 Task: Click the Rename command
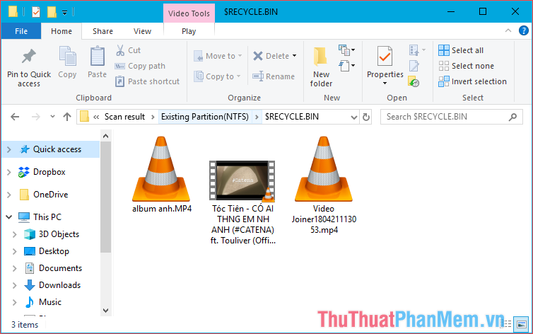(x=274, y=76)
